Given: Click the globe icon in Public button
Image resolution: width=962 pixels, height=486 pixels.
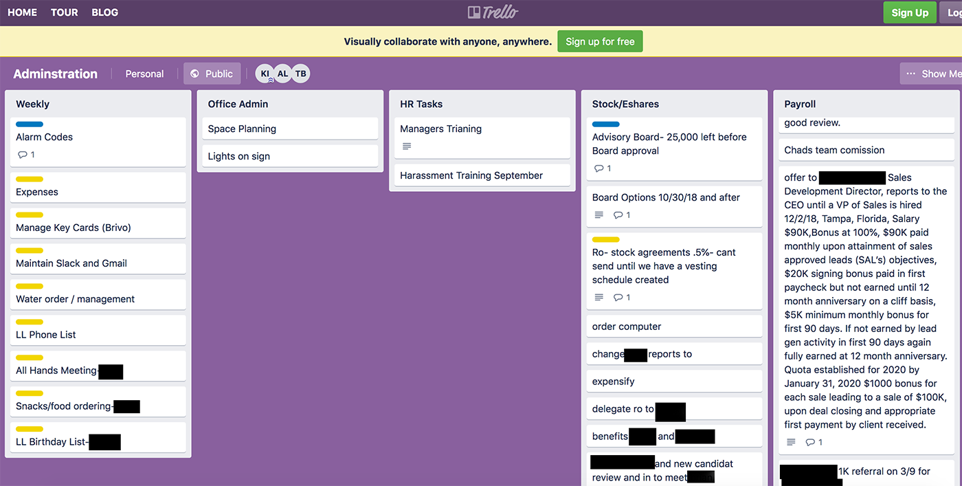Looking at the screenshot, I should [x=195, y=74].
